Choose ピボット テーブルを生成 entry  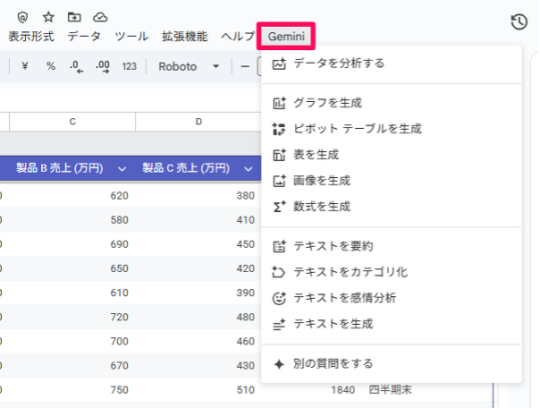click(x=392, y=129)
